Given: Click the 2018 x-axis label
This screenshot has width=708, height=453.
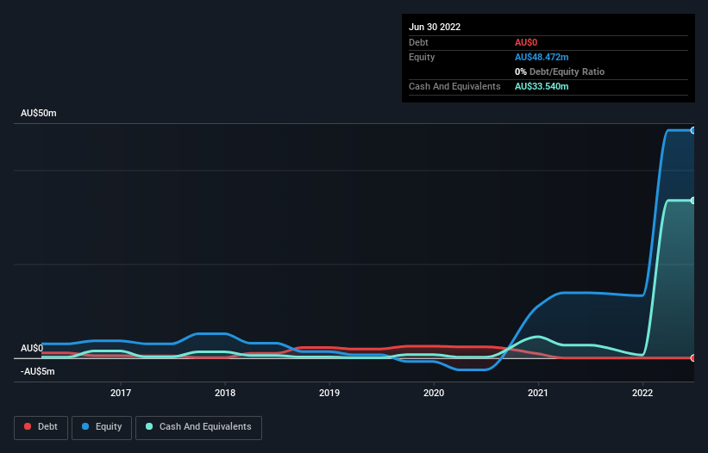Looking at the screenshot, I should click(225, 393).
